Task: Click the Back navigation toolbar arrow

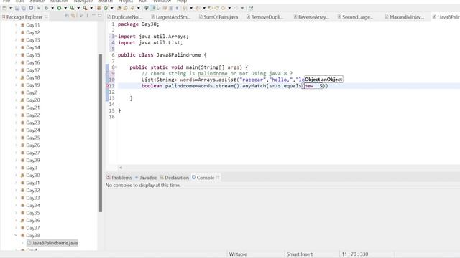Action: (223, 8)
